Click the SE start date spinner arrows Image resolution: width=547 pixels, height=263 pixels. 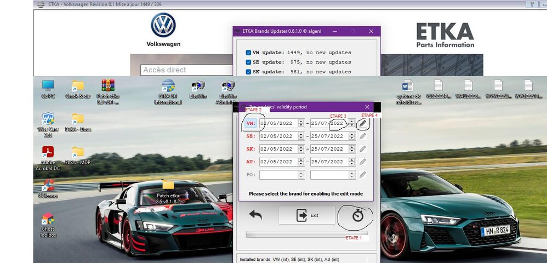[x=301, y=136]
